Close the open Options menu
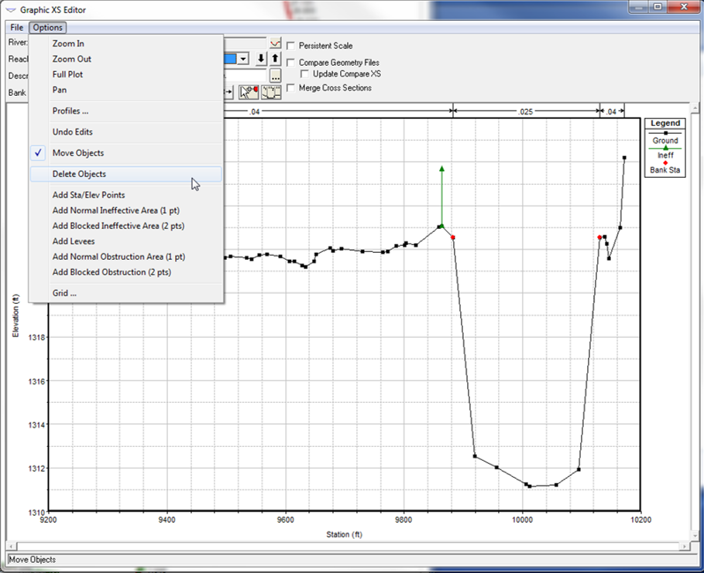 (47, 27)
